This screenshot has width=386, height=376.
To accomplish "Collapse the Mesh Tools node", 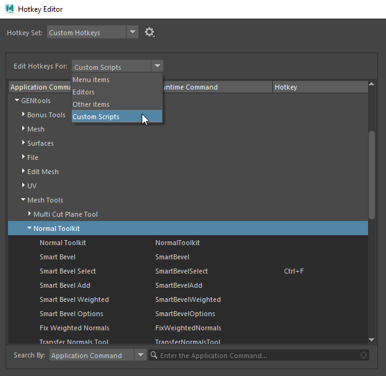I will coord(23,199).
